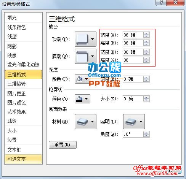186x179 pixels.
Task: Open the 照明 lighting picker
Action: pos(134,122)
